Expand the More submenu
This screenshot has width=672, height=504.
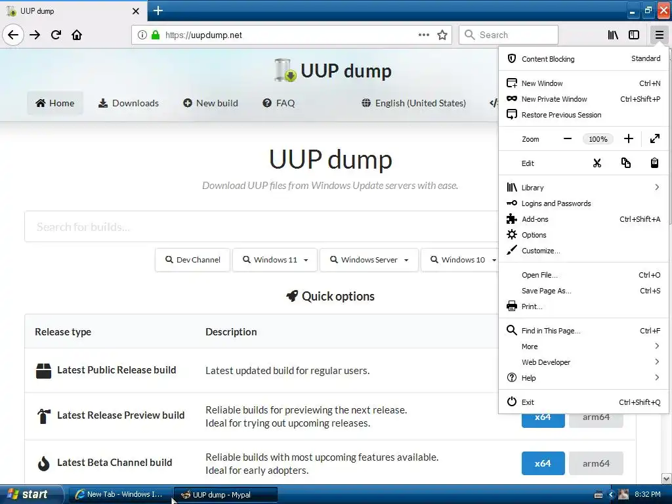coord(583,346)
